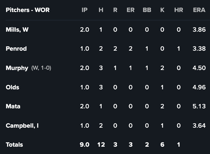Select the ER column header
Viewport: 210px width, 154px height.
(x=130, y=10)
